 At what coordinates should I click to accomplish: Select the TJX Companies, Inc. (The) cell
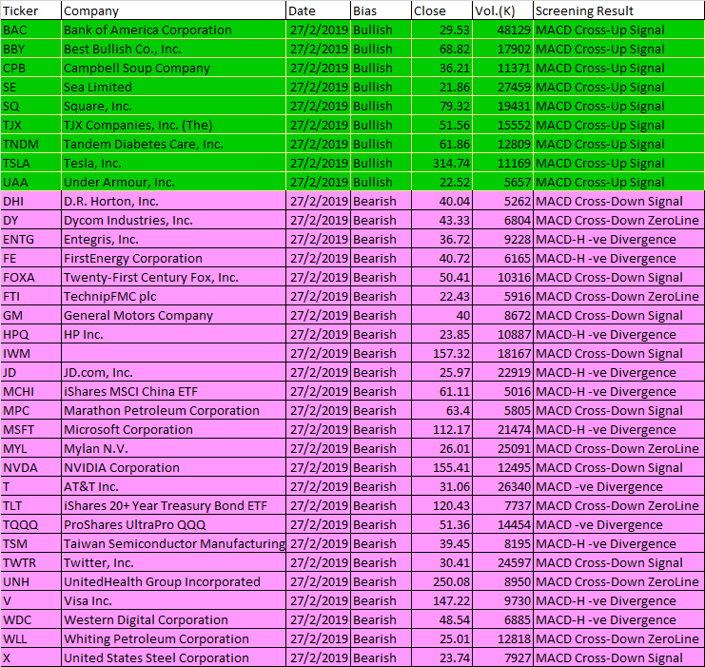click(x=173, y=125)
